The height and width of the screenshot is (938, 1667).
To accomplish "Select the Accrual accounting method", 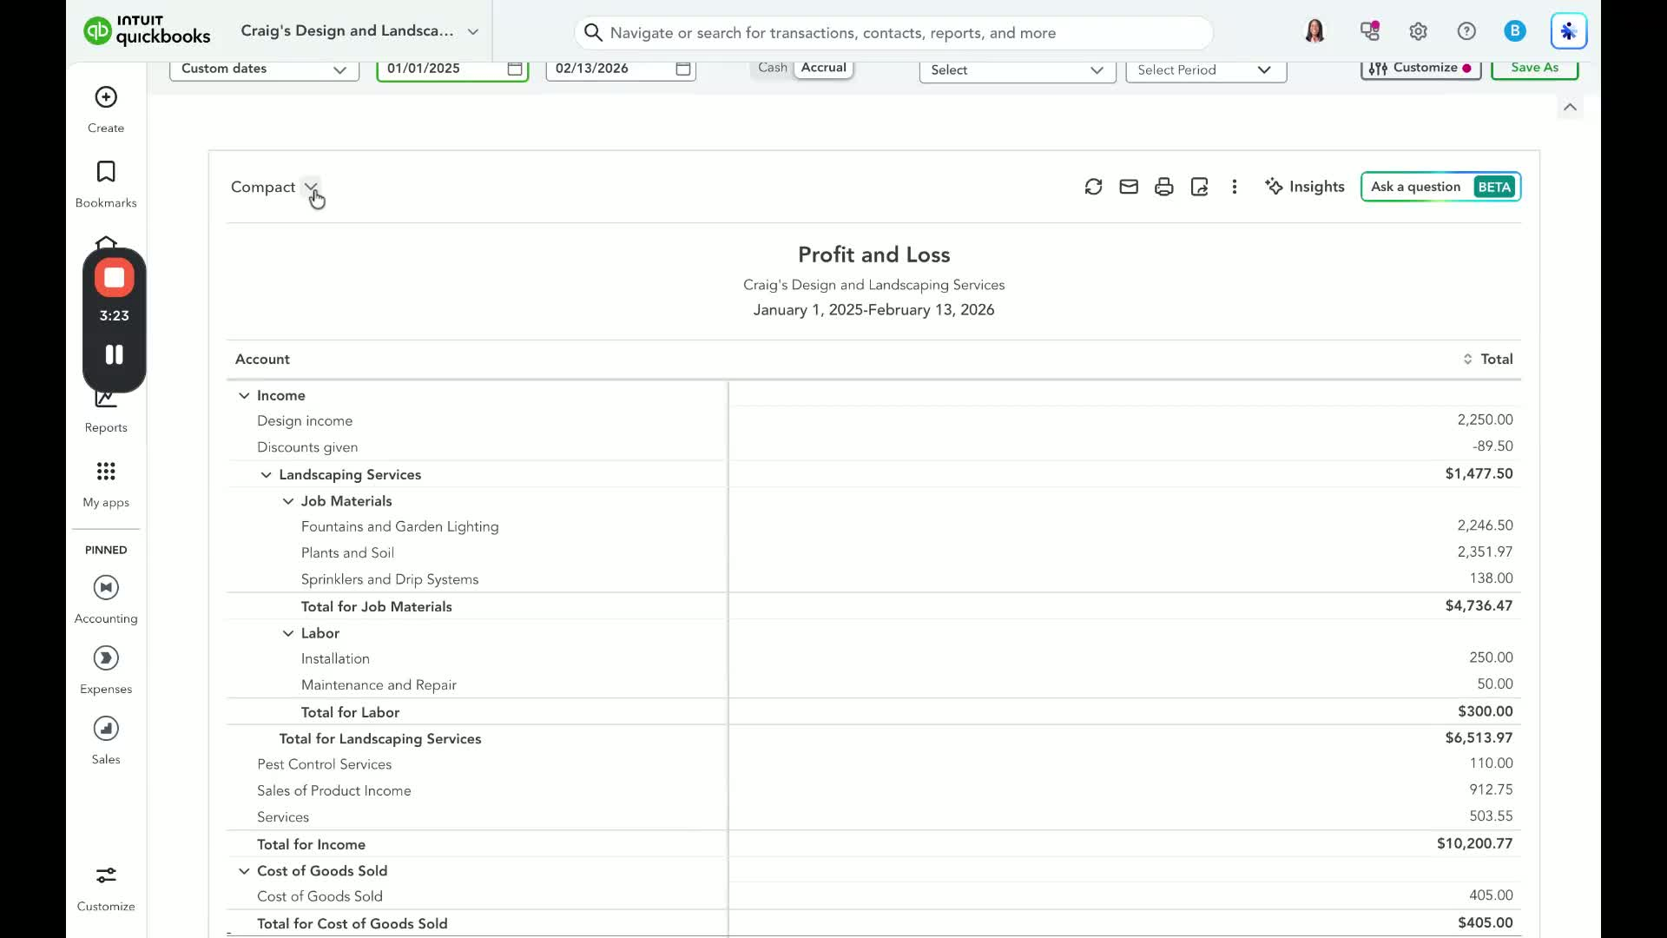I will pyautogui.click(x=823, y=68).
